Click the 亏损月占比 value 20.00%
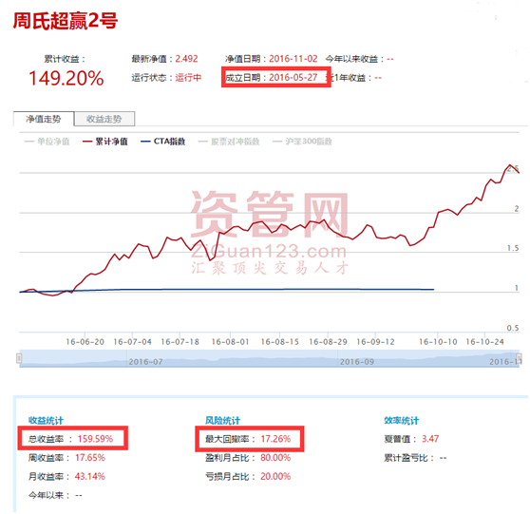Screen dimensions: 530x514 275,476
